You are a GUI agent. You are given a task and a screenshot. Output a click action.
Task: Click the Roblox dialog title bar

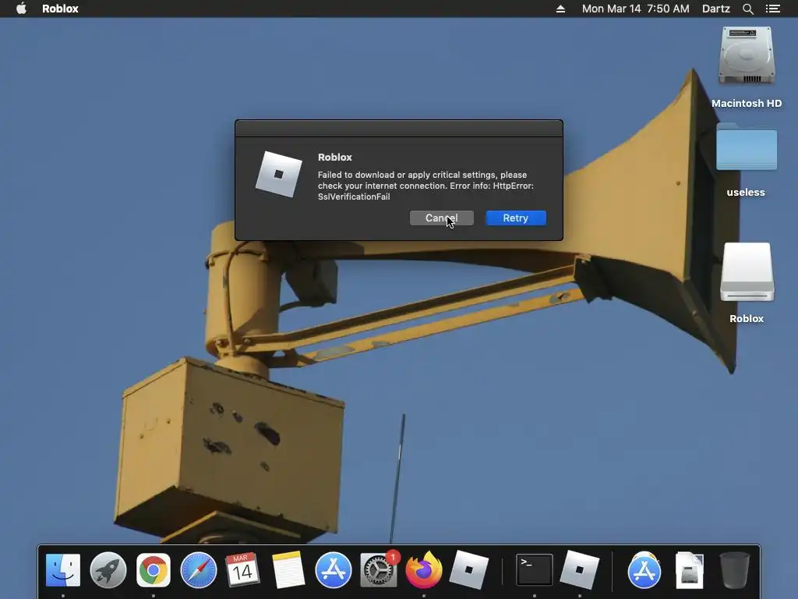(399, 129)
